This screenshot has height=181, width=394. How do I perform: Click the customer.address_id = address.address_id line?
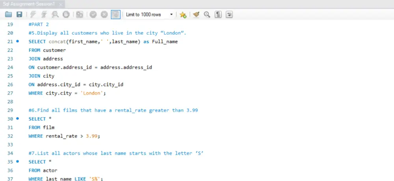90,67
